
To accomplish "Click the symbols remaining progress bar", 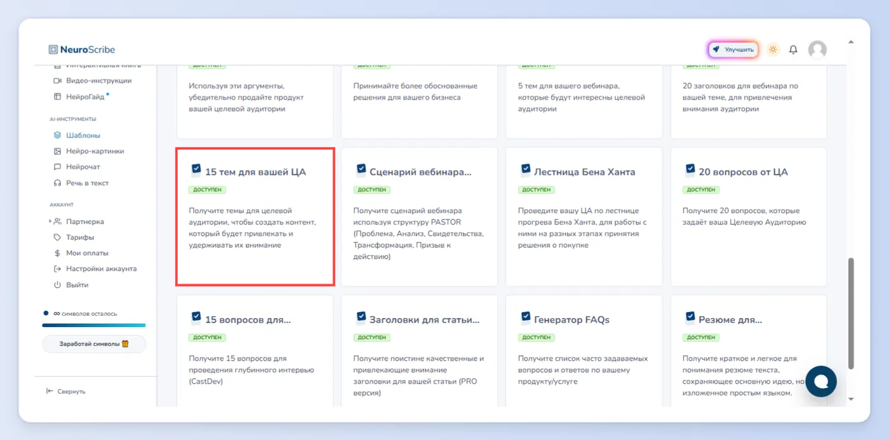I will coord(94,325).
